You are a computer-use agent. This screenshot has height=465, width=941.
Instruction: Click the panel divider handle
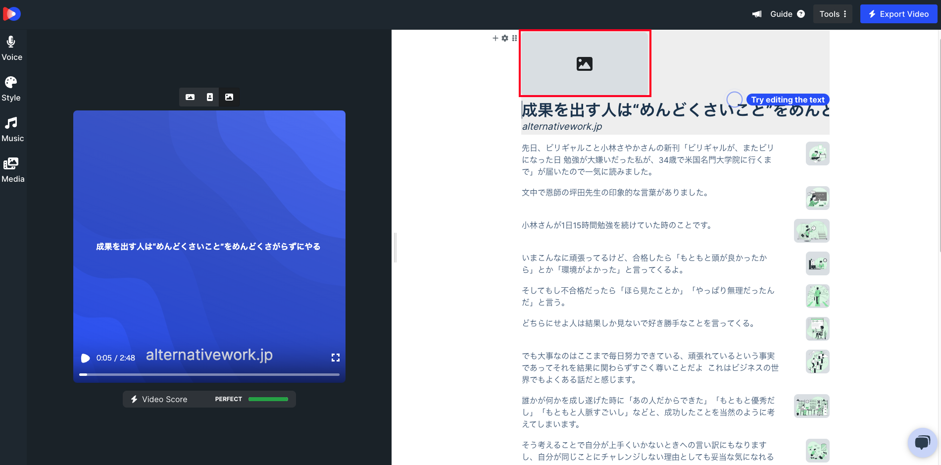coord(395,248)
